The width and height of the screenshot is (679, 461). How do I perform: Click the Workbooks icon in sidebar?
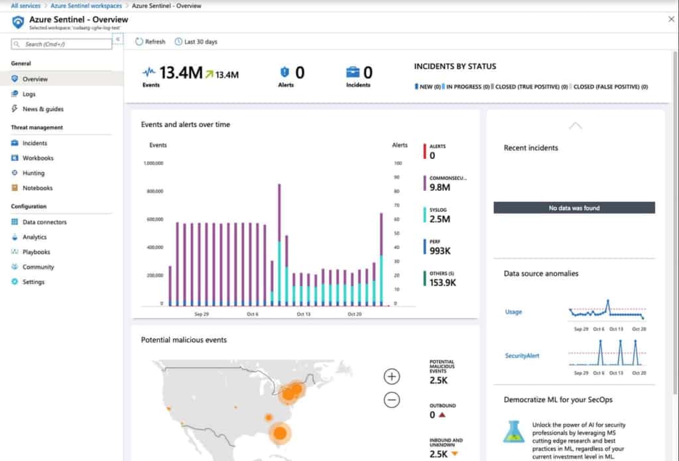click(x=15, y=158)
